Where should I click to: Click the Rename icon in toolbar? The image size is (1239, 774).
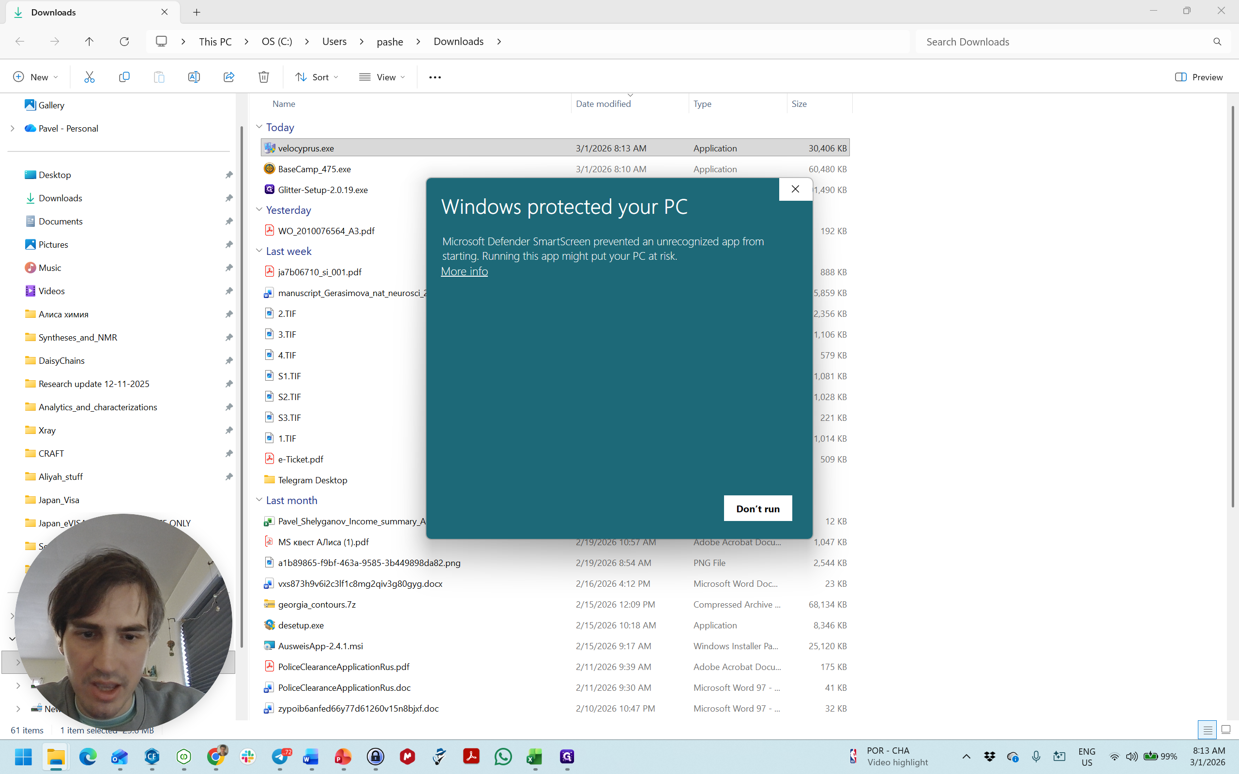[x=194, y=77]
